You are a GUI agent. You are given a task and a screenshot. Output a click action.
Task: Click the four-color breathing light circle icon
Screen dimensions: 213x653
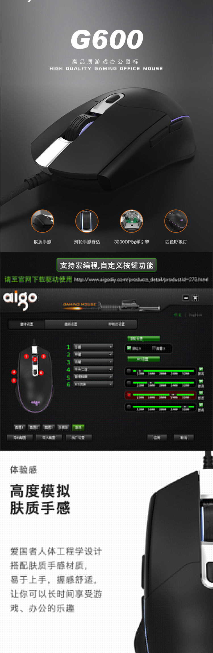point(176,221)
